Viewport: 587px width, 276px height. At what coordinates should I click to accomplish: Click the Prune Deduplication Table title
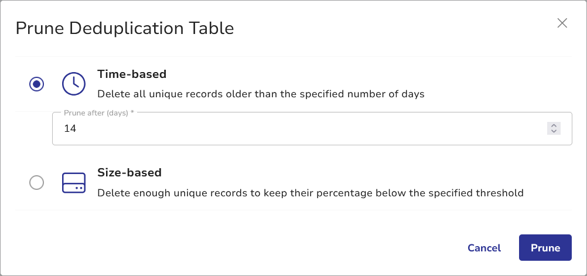pos(125,28)
